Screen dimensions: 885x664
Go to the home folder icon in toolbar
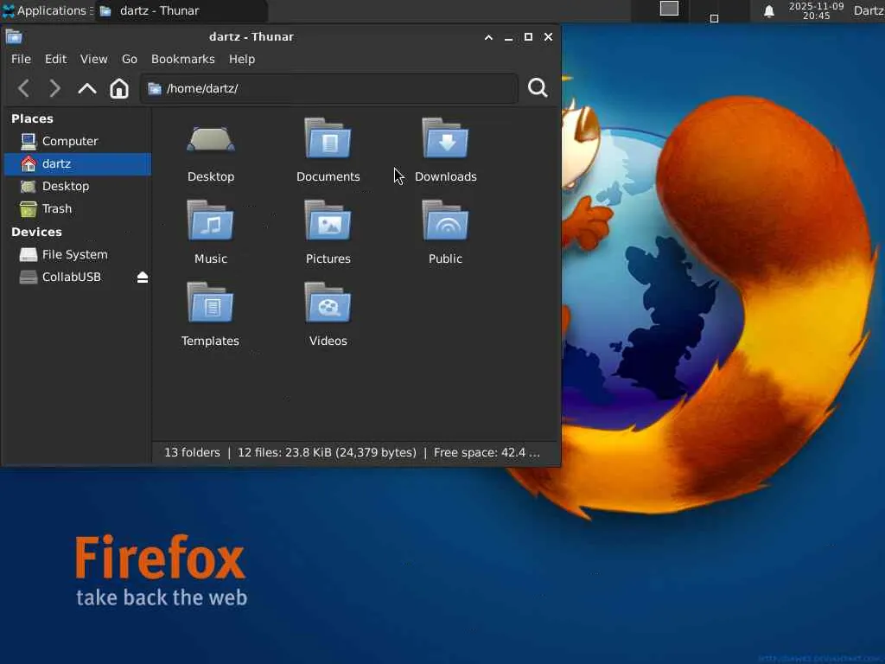tap(119, 88)
